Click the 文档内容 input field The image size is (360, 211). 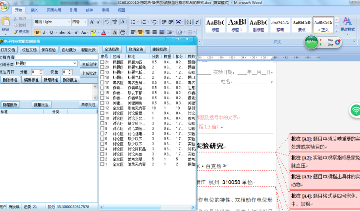[x=56, y=57]
